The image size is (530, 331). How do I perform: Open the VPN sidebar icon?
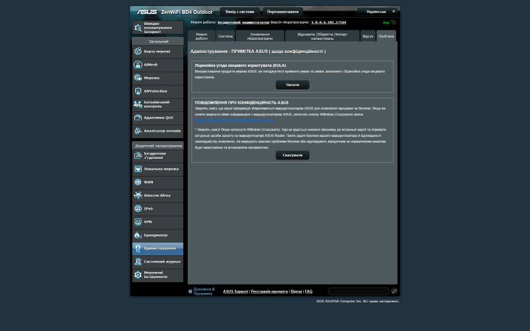click(138, 222)
